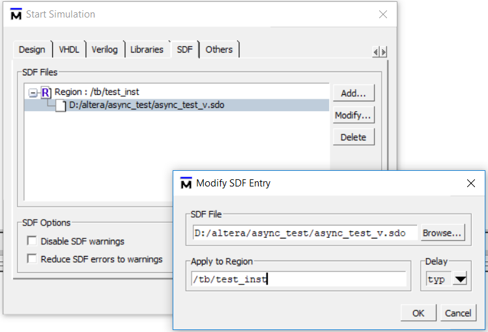Cancel the Modify SDF Entry dialog
Image resolution: width=488 pixels, height=332 pixels.
pos(458,313)
